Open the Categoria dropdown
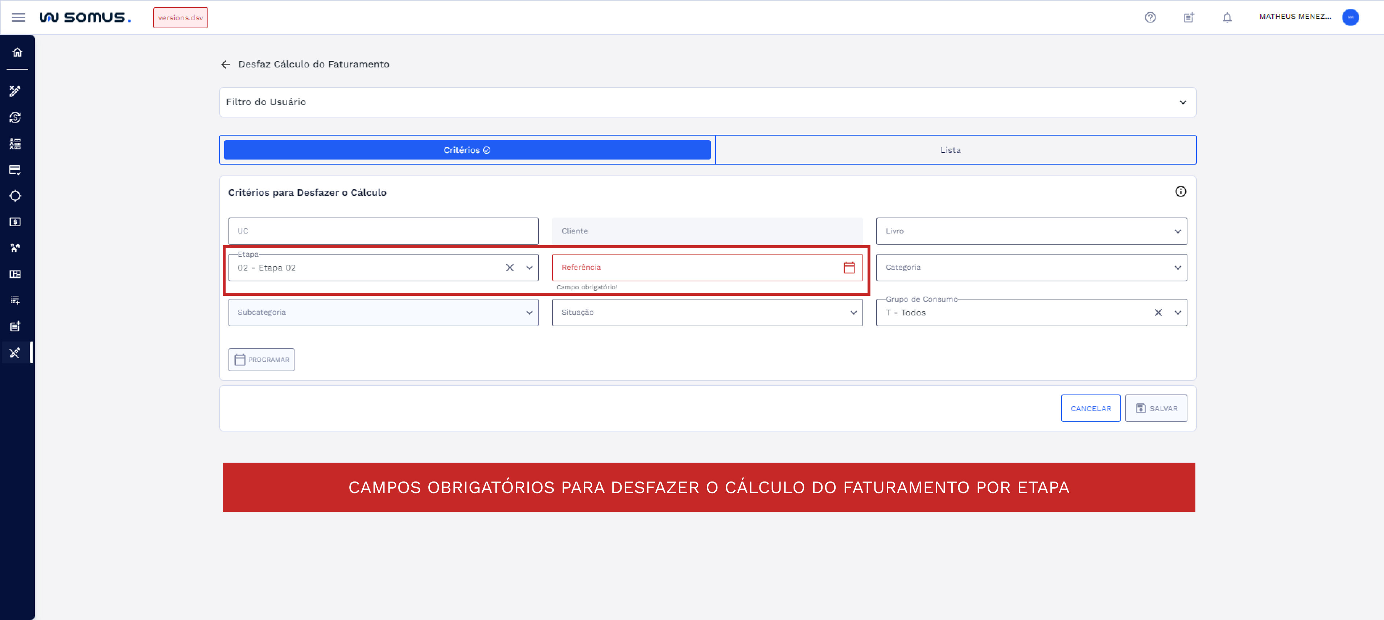The image size is (1384, 620). (1178, 267)
